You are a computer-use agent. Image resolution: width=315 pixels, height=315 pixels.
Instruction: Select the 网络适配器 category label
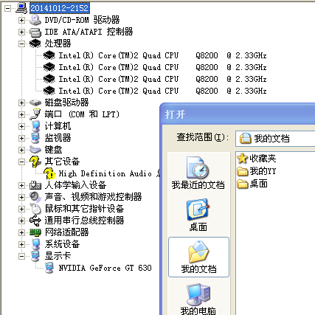(66, 232)
